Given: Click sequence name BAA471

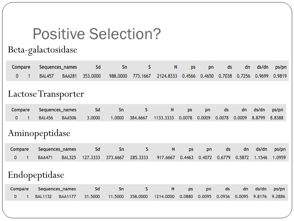Looking at the screenshot, I should tap(45, 157).
